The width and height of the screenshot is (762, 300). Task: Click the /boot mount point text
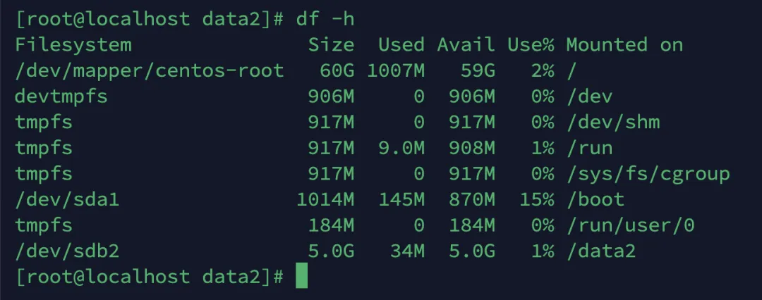click(595, 199)
